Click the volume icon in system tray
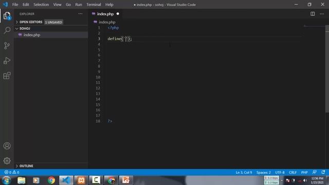 pyautogui.click(x=305, y=180)
